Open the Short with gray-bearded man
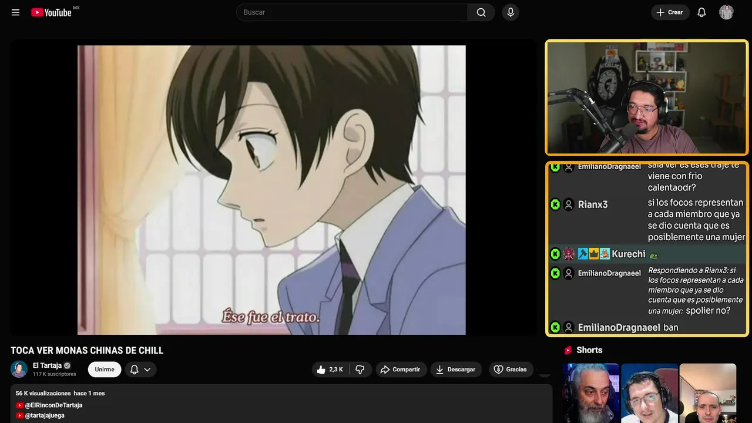 pos(591,393)
